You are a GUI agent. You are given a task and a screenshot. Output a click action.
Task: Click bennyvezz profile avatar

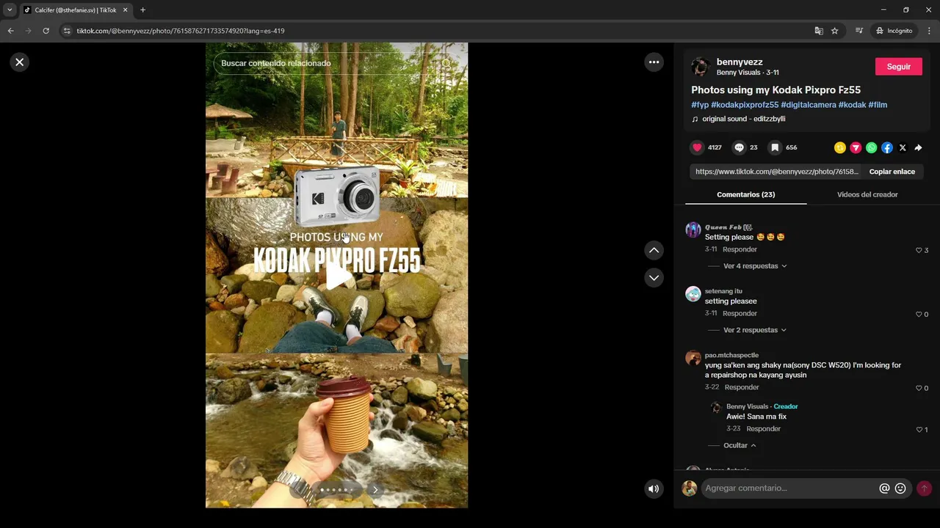coord(700,67)
